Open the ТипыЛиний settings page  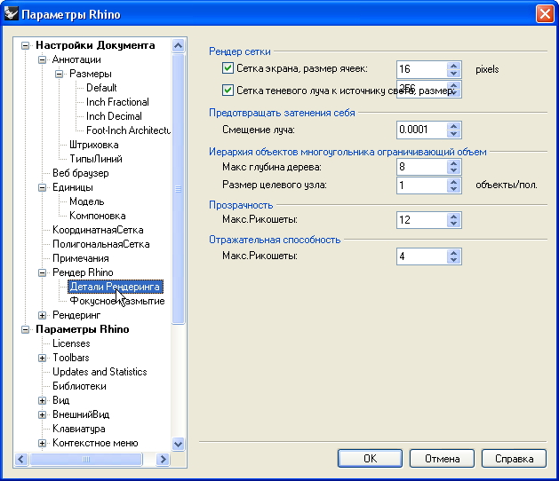click(96, 159)
